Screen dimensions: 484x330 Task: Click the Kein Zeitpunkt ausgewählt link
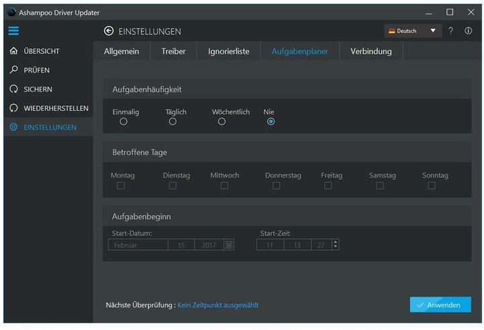pyautogui.click(x=218, y=305)
